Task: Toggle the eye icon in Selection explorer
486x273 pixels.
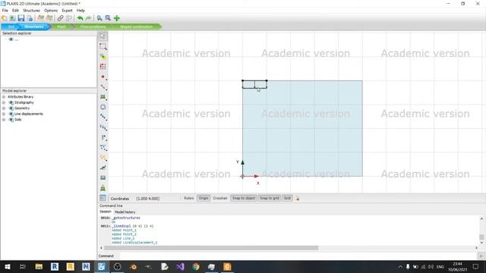Action: click(x=11, y=39)
